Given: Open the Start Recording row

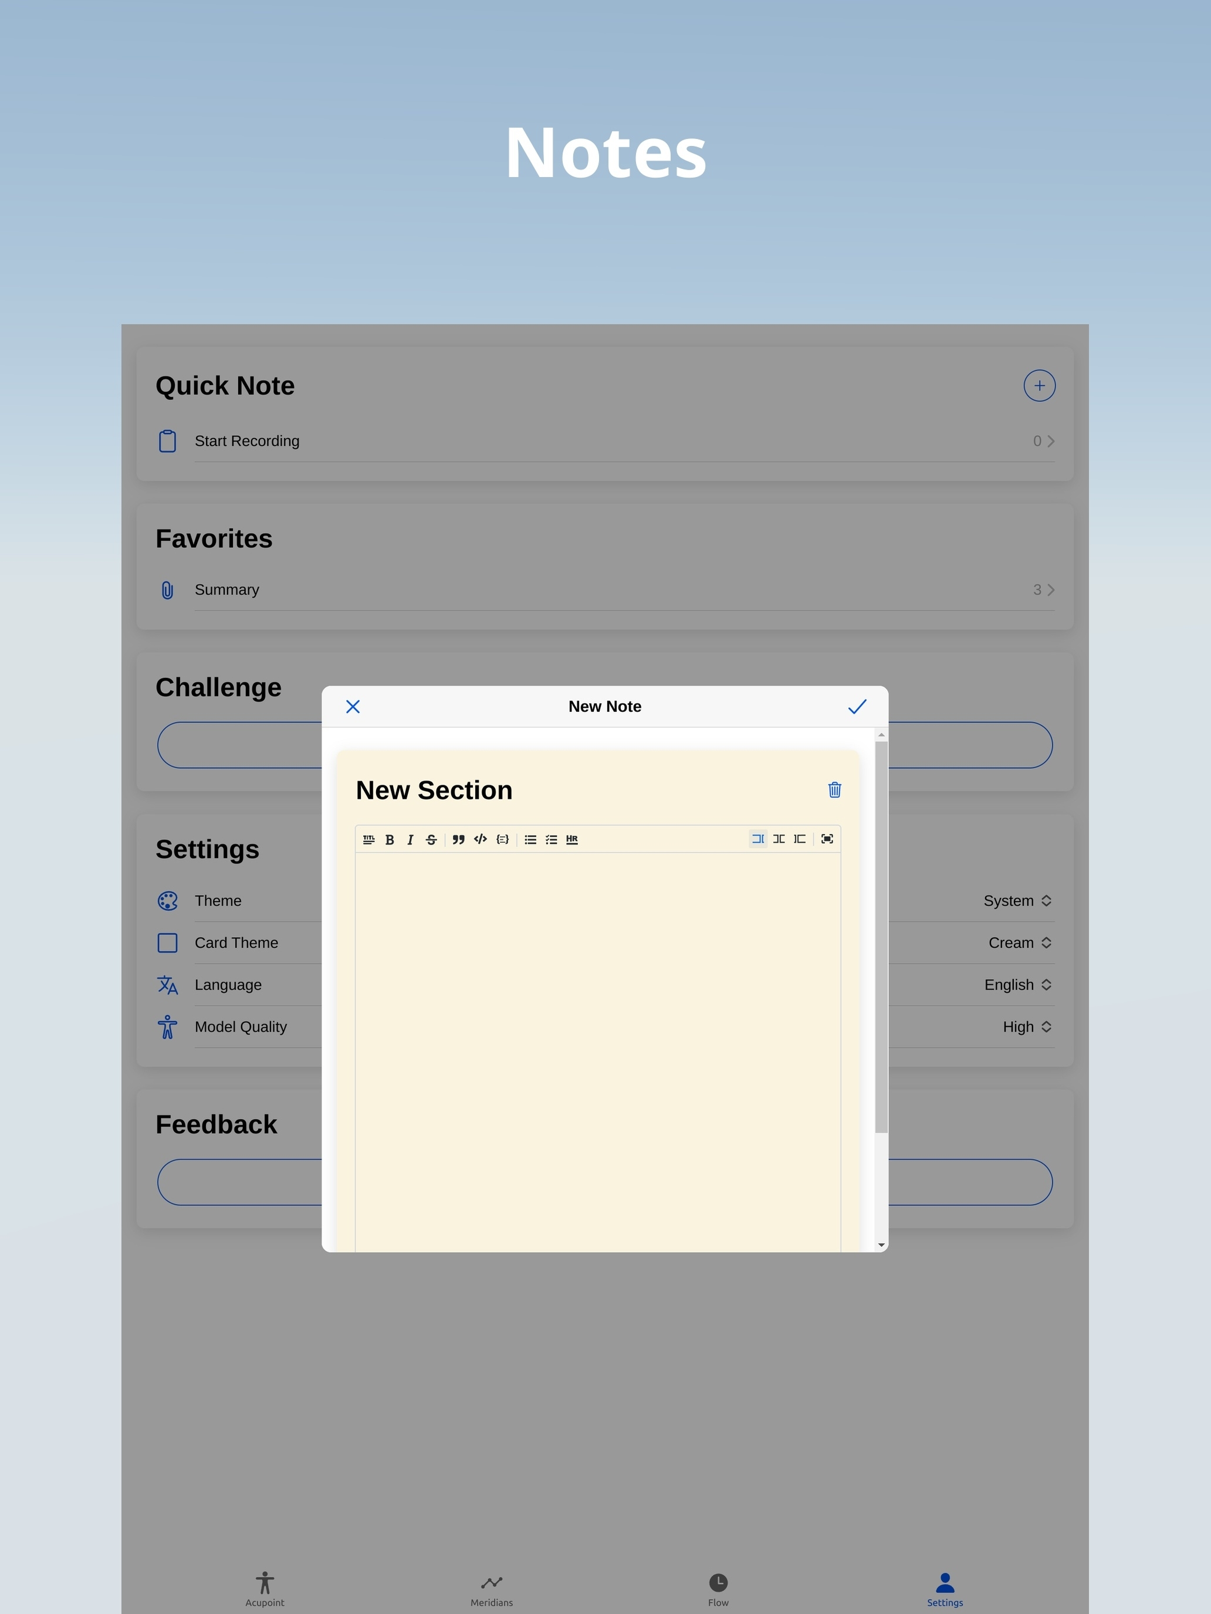Looking at the screenshot, I should [606, 440].
